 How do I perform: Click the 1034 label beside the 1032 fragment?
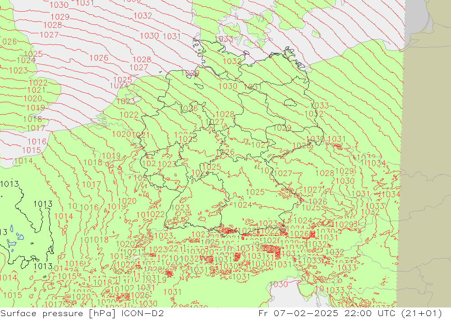click(x=377, y=163)
